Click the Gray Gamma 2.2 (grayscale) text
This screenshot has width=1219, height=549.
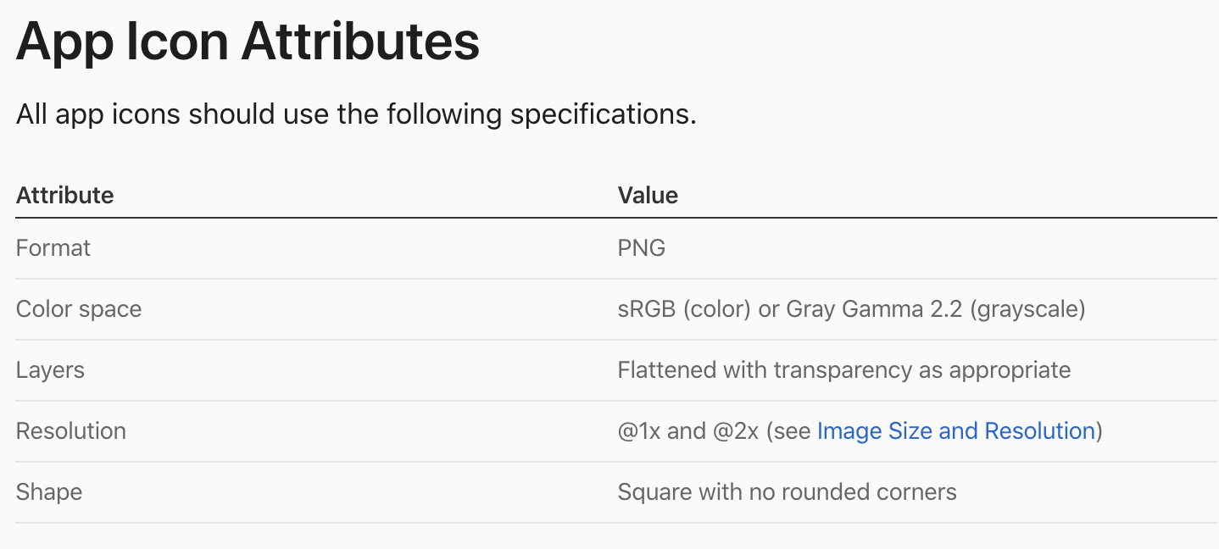coord(936,309)
